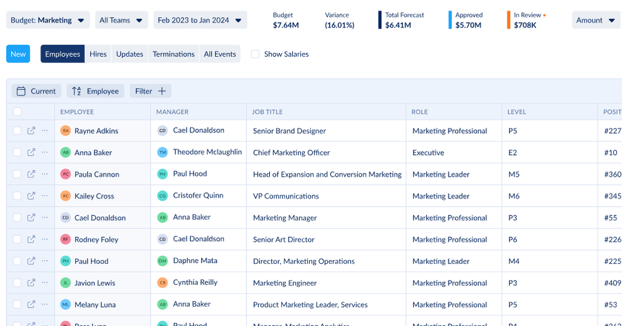The width and height of the screenshot is (622, 326).
Task: Click Rayne Adkins RA avatar
Action: pos(65,131)
